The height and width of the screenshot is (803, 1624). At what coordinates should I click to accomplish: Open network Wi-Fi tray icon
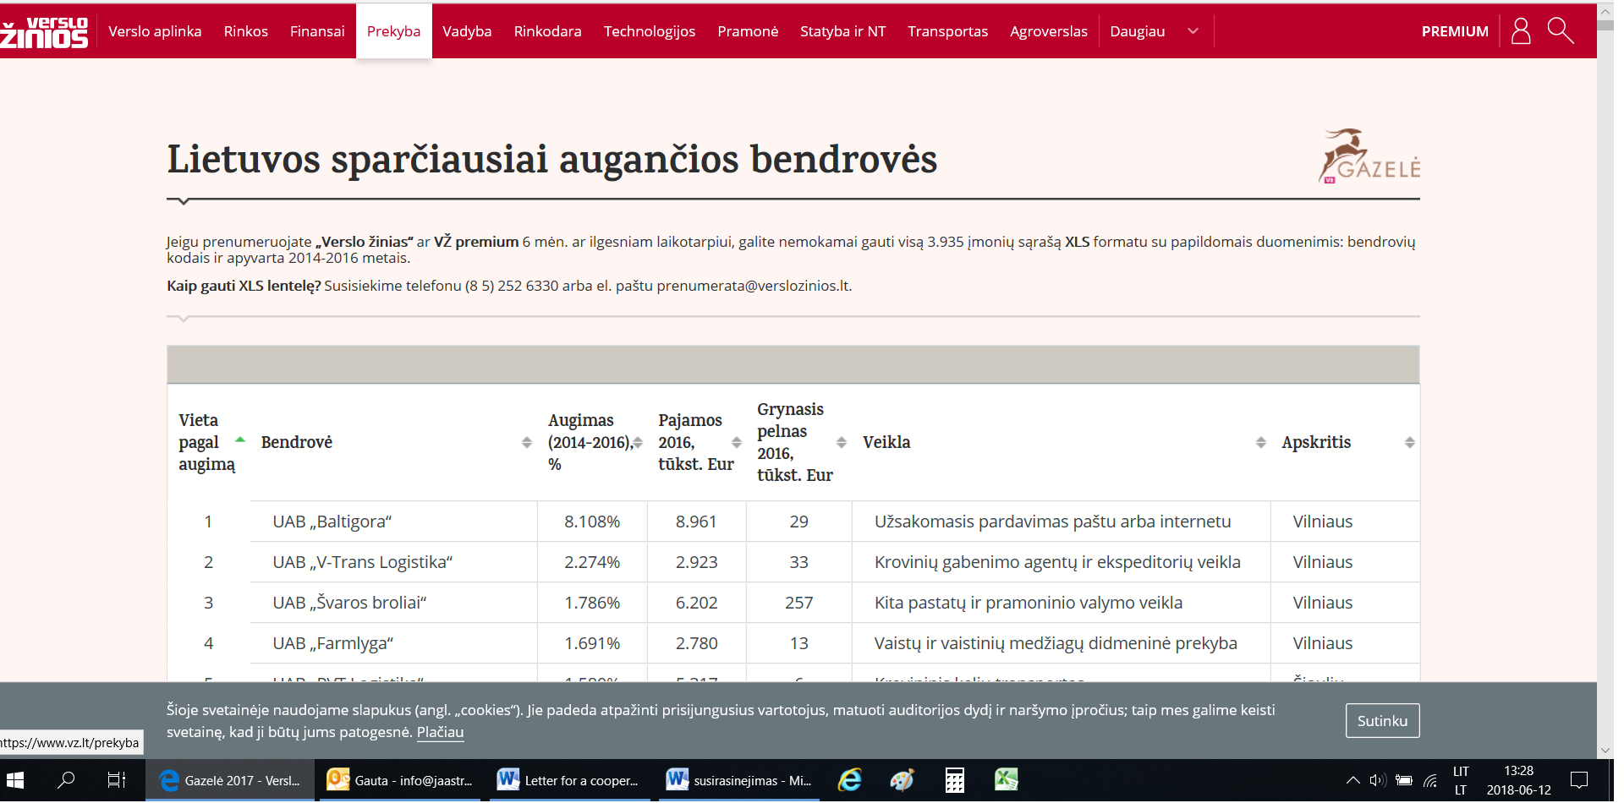click(x=1430, y=780)
